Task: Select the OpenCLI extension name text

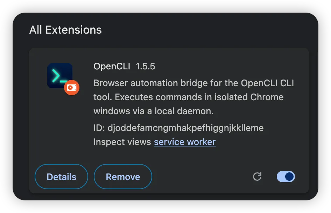Action: 112,66
